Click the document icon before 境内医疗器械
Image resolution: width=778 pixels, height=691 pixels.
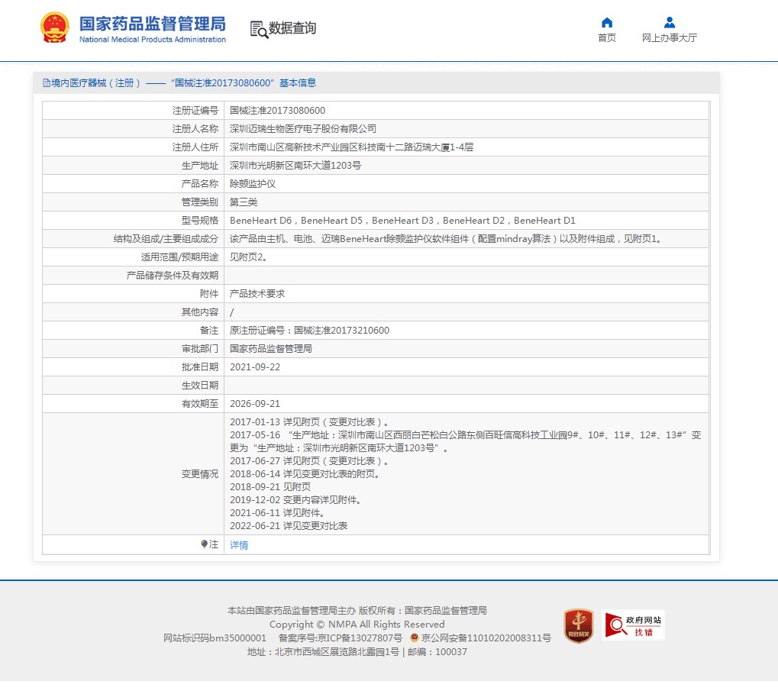[x=46, y=82]
